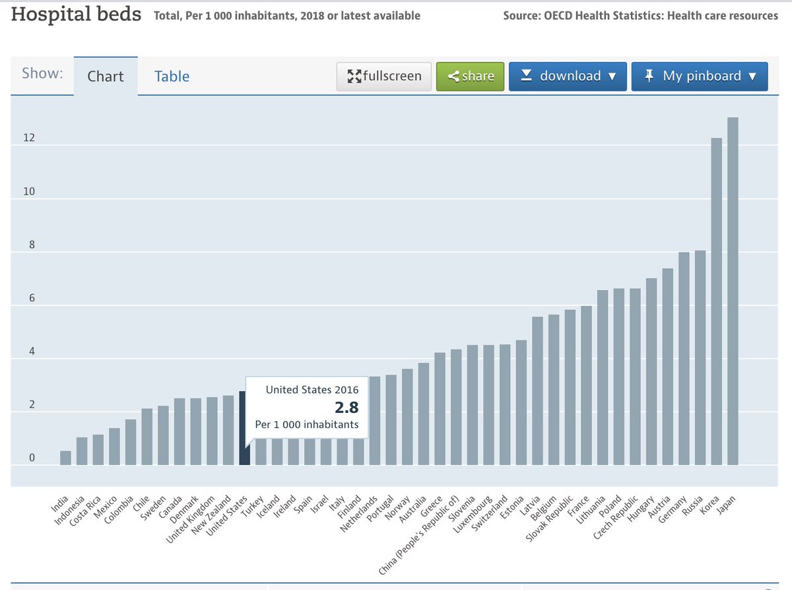Click the share icon on green button
Viewport: 792px width, 590px height.
pyautogui.click(x=453, y=76)
